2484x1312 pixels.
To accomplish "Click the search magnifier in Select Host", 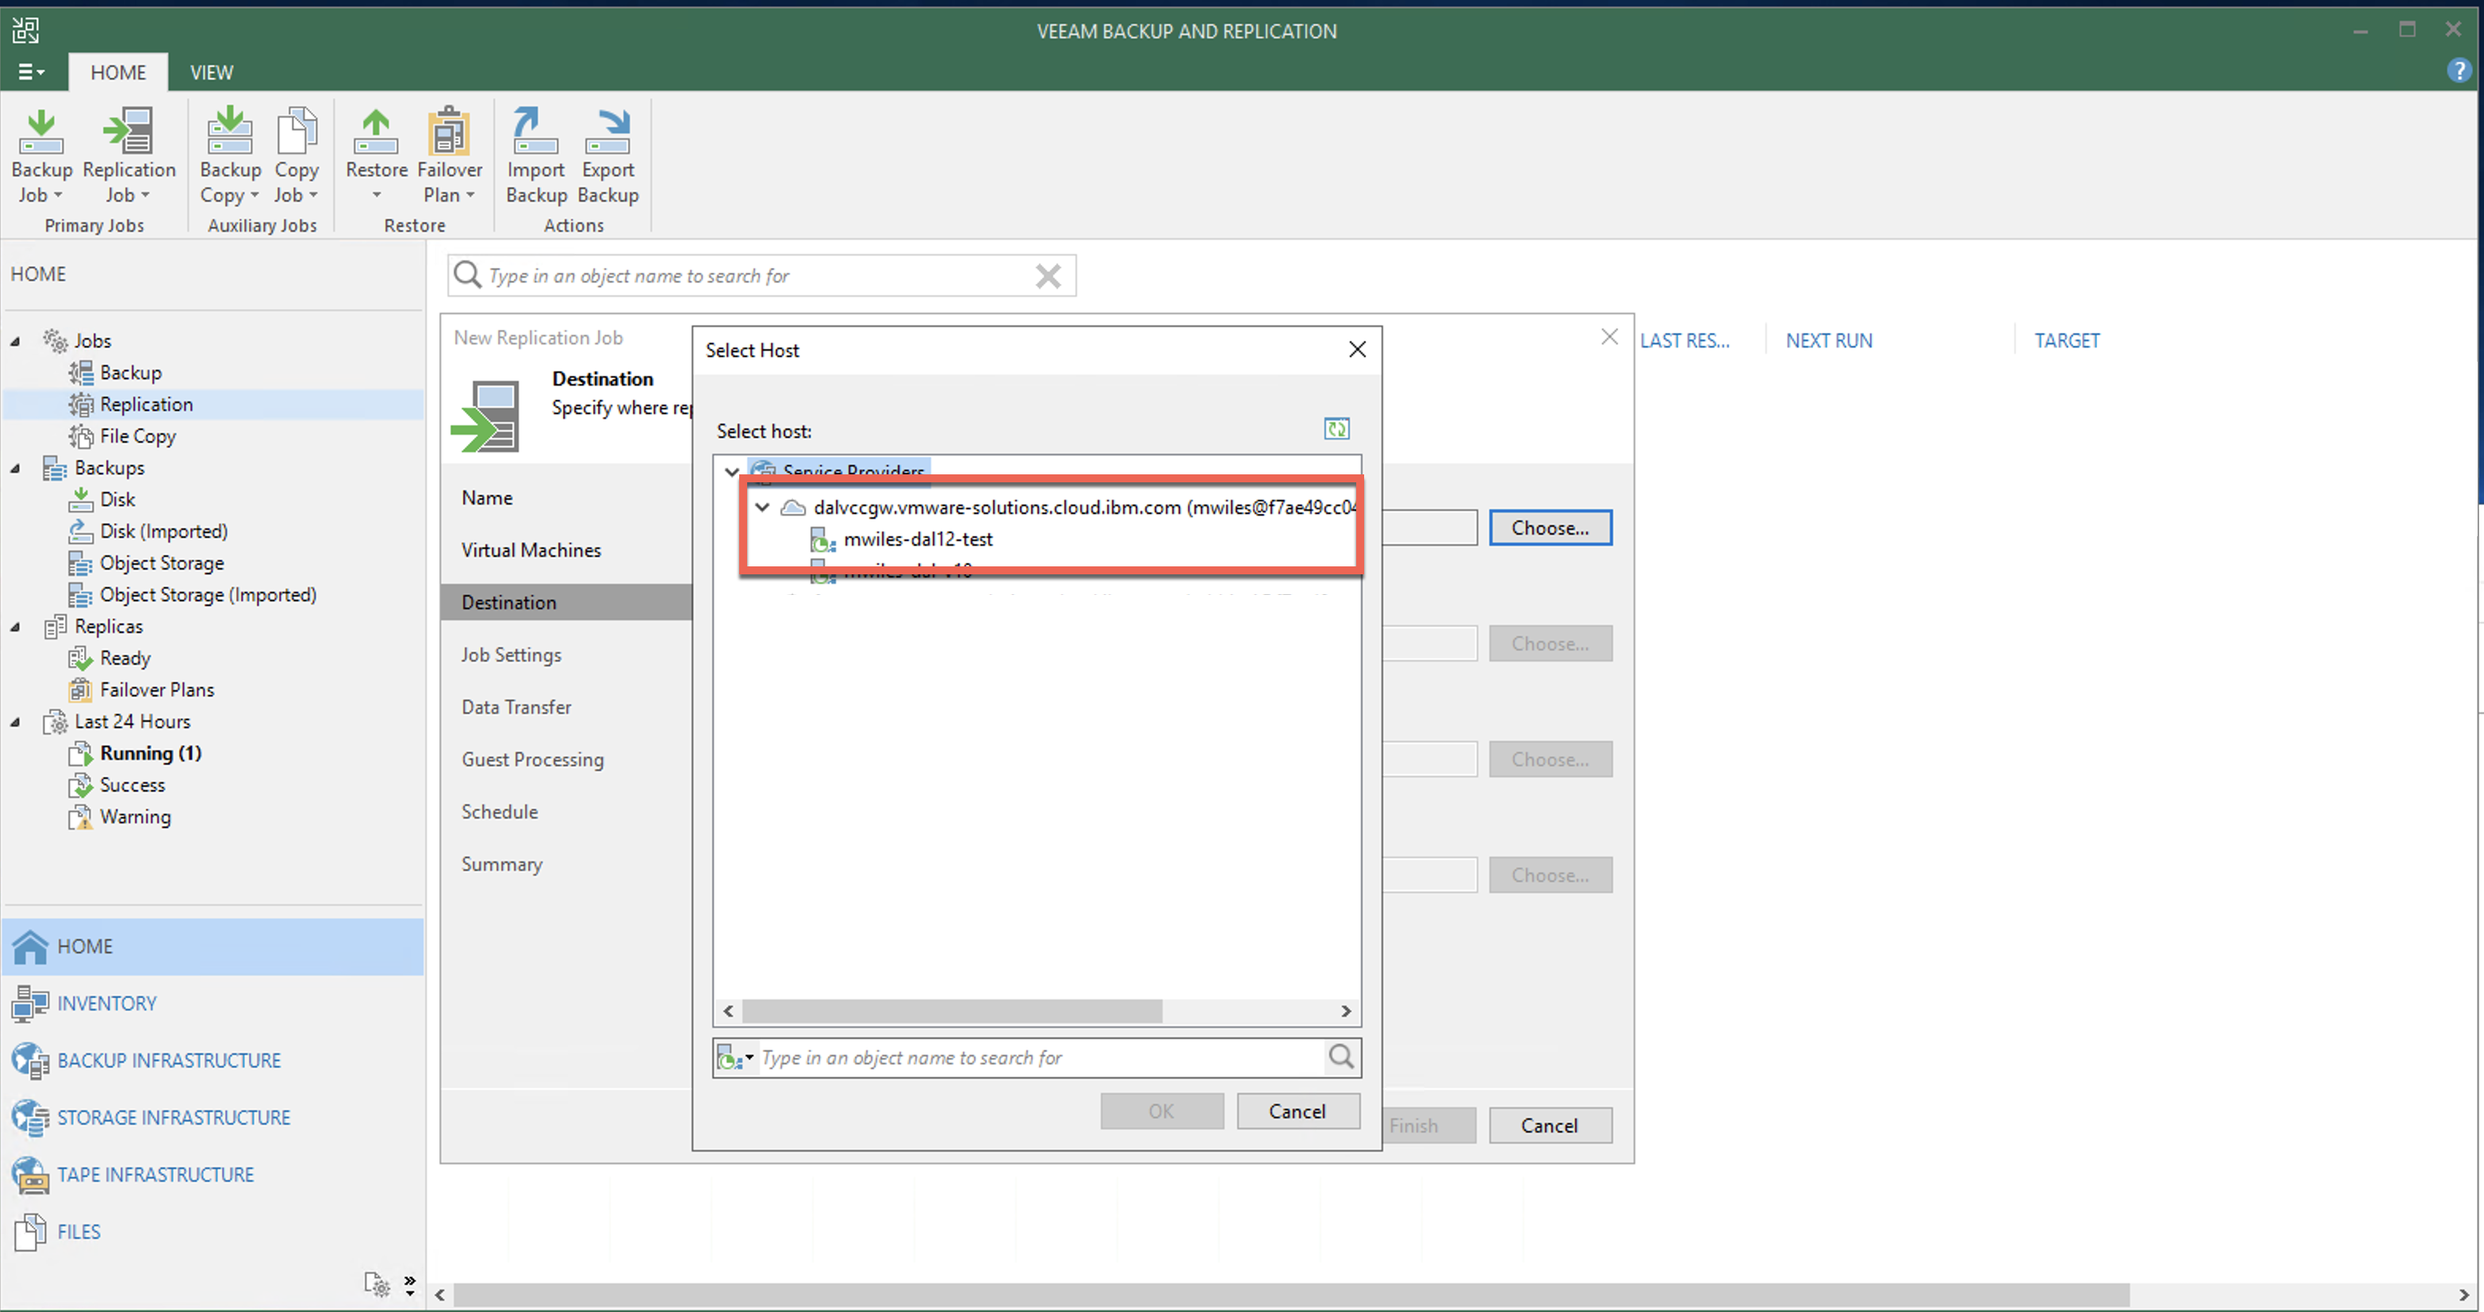I will pos(1341,1057).
